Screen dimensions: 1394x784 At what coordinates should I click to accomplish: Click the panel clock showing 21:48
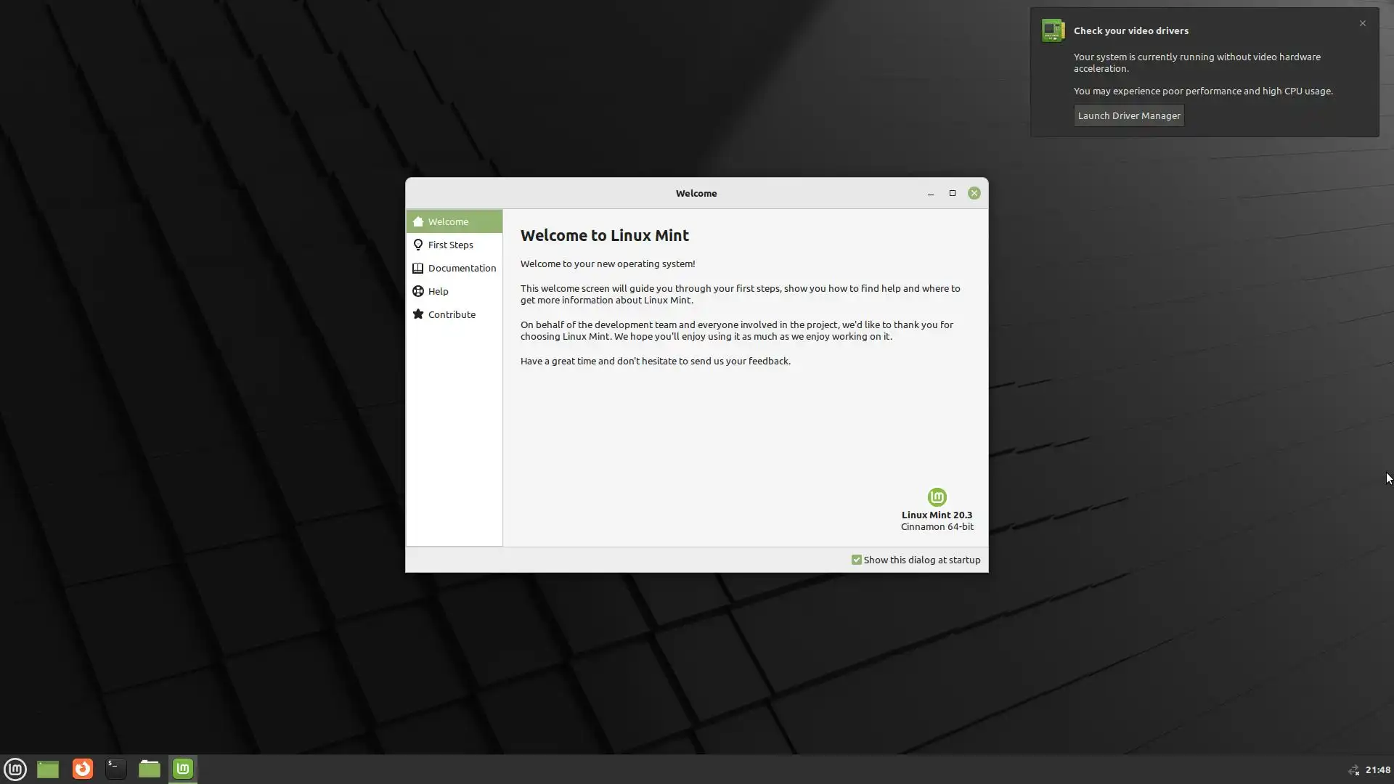point(1377,769)
